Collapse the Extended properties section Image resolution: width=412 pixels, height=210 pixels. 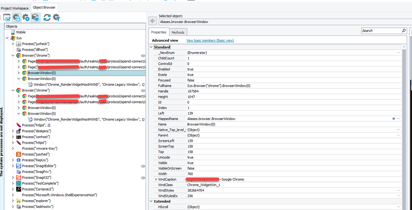pos(151,201)
